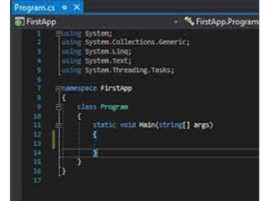Image resolution: width=269 pixels, height=201 pixels.
Task: Click 'System.Collections.Generic' on line 2
Action: 136,42
